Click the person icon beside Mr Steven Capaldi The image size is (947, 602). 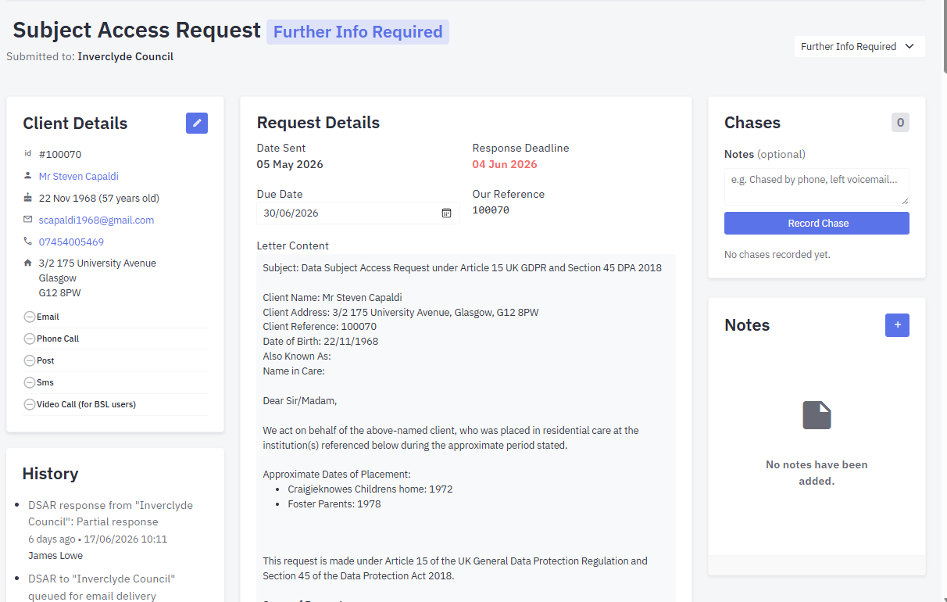[x=28, y=176]
